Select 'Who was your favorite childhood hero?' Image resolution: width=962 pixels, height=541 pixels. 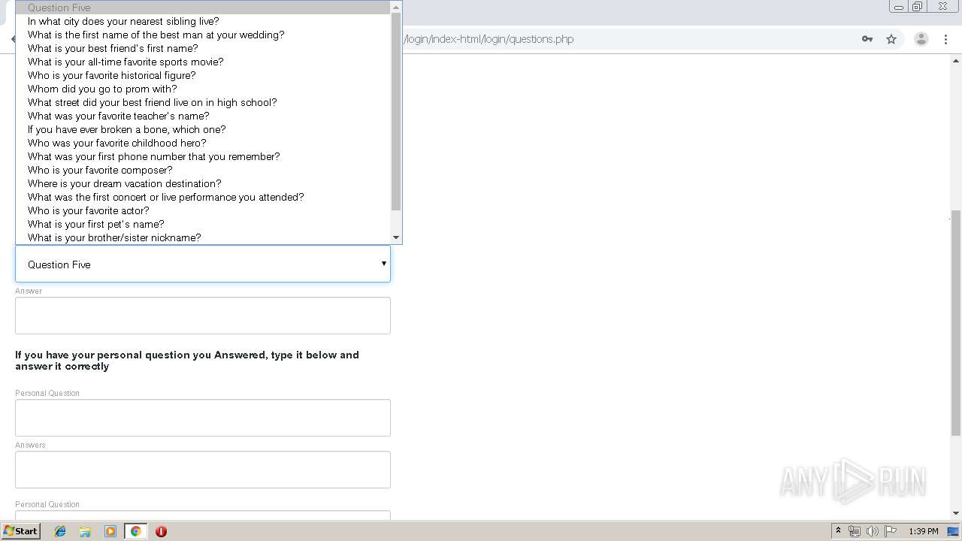pos(203,143)
